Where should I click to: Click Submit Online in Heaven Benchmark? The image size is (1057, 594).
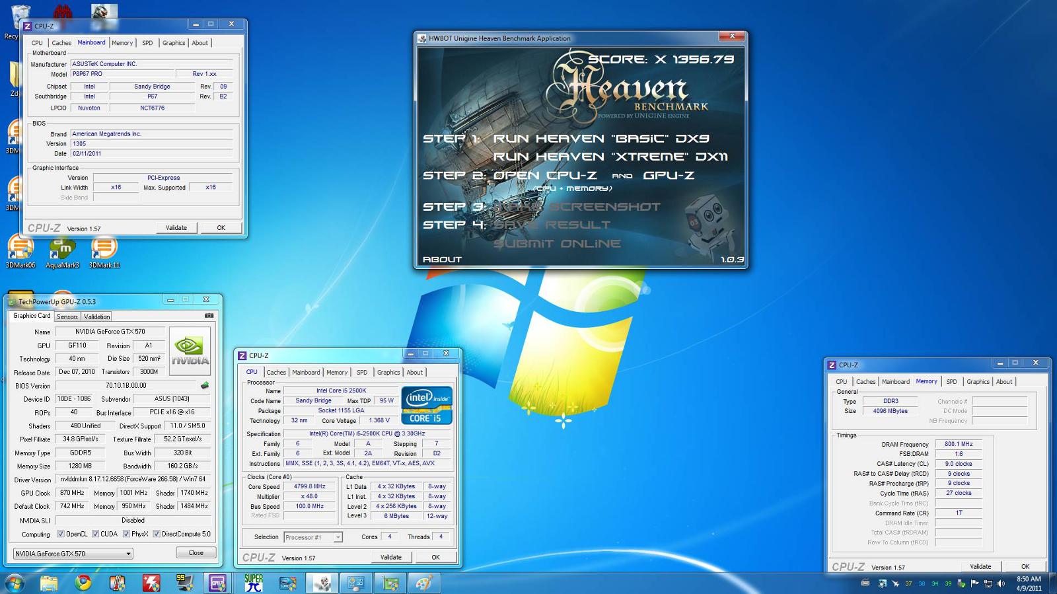(557, 244)
